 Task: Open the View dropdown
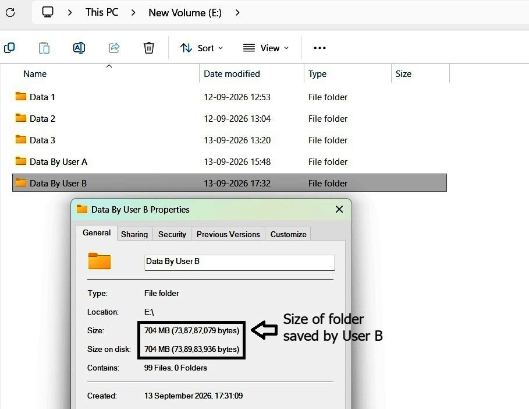tap(266, 48)
